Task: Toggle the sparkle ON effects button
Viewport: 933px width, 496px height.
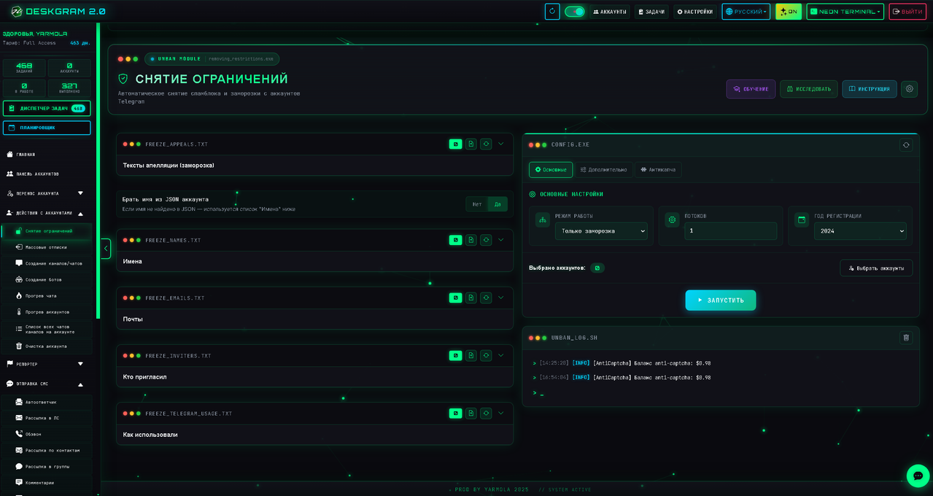Action: coord(788,12)
